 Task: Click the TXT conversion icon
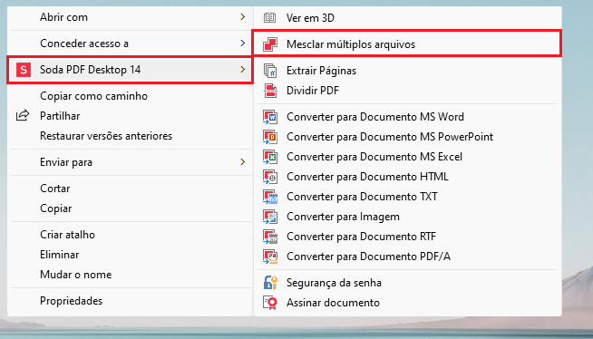coord(270,197)
